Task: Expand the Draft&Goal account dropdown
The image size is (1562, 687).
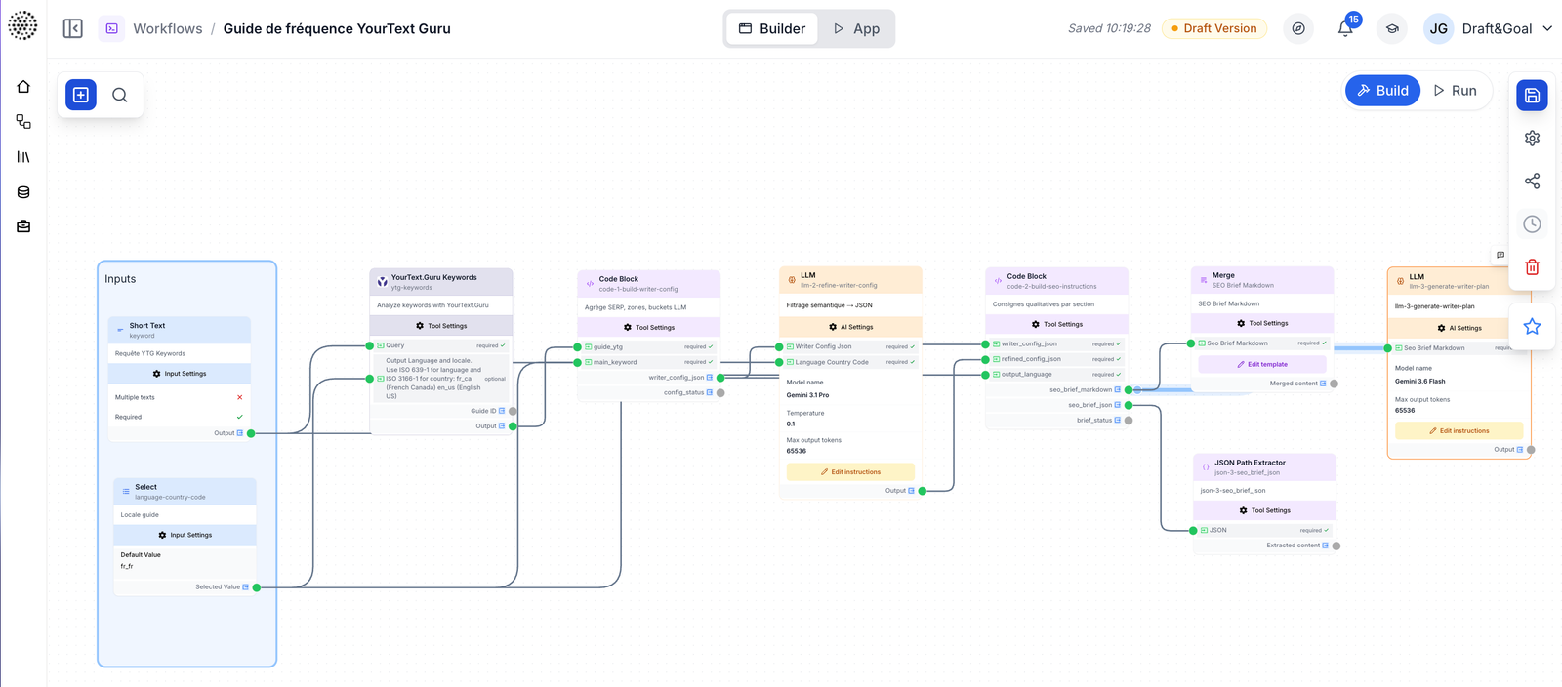Action: click(1547, 28)
